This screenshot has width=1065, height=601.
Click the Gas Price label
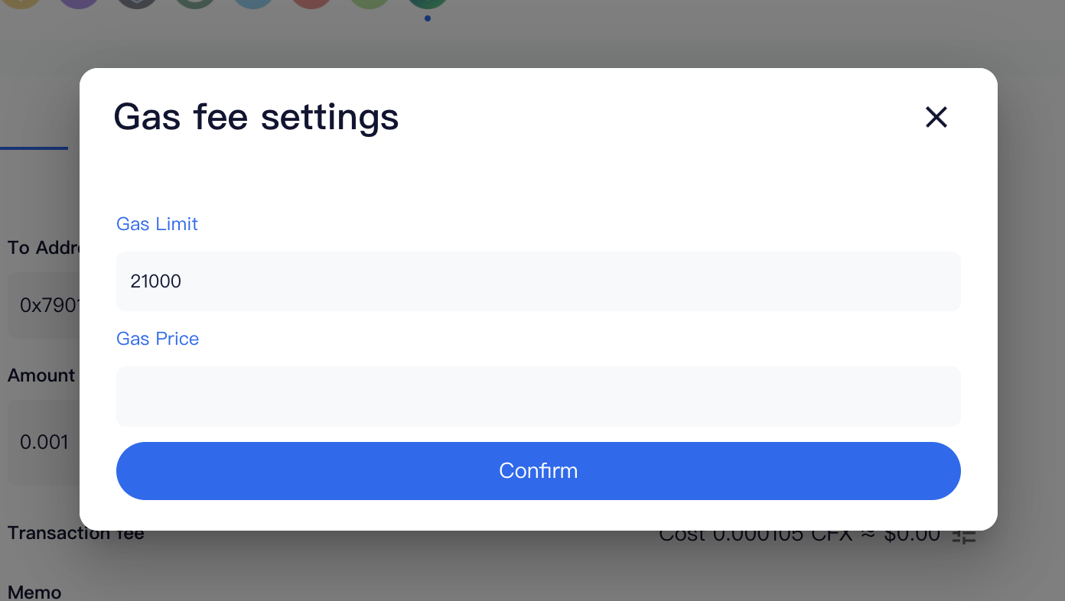coord(158,339)
